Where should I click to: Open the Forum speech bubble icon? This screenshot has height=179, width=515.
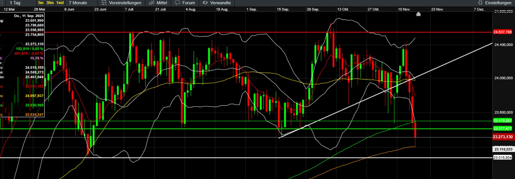(x=177, y=3)
